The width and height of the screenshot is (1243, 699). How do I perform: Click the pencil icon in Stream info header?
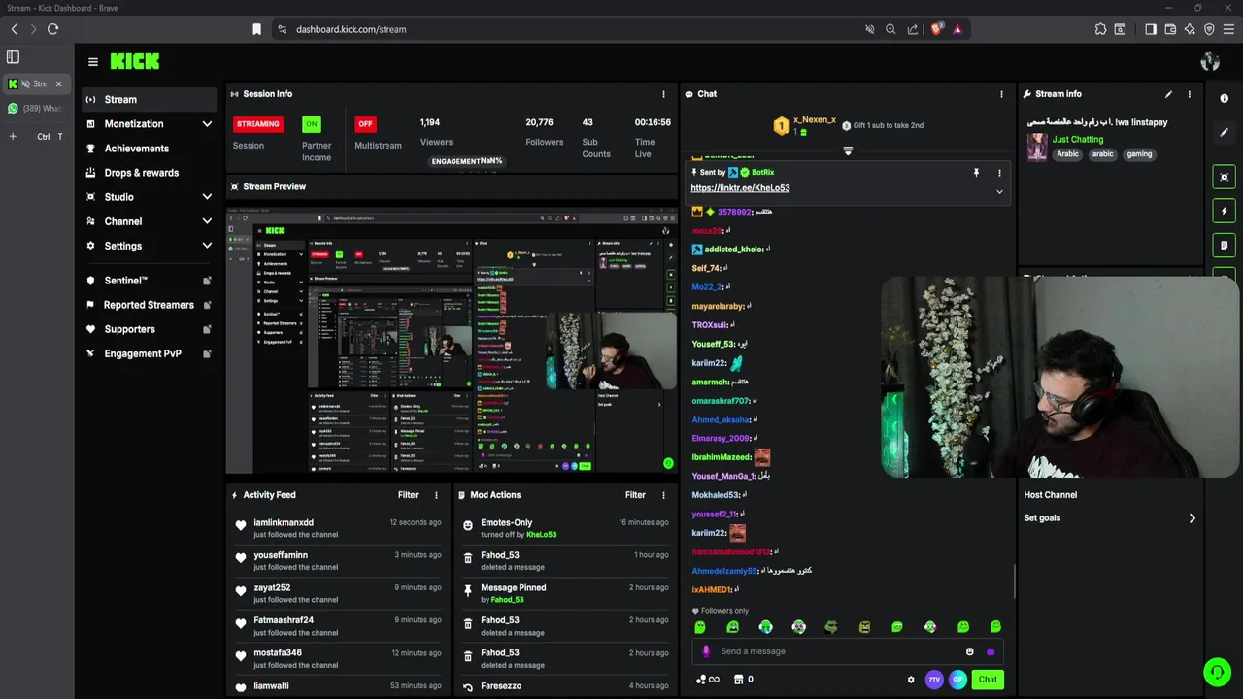point(1168,94)
